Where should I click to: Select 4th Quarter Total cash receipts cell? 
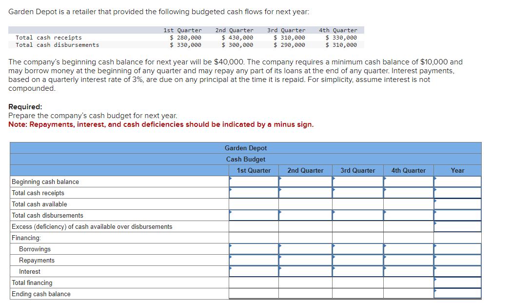click(408, 193)
